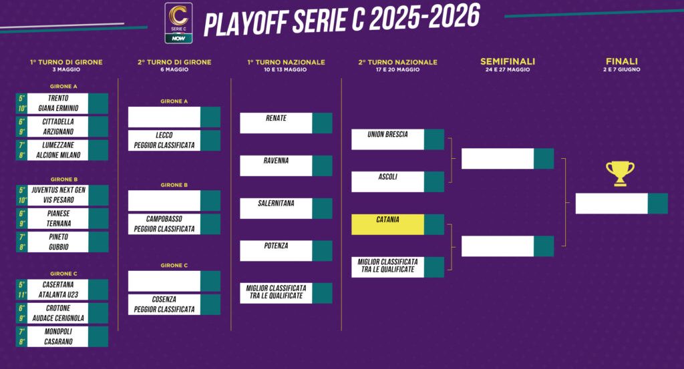Select the highlighted Catania box

(x=388, y=224)
